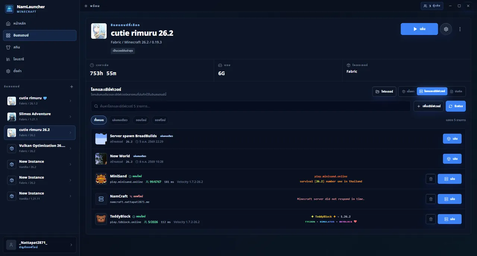Click the TeddyBlock bear icon
Viewport: 477px width, 256px height.
[x=101, y=219]
